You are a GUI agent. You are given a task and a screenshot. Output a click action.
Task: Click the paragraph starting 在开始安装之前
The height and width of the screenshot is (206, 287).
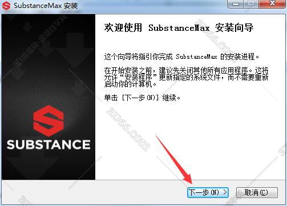click(x=186, y=77)
